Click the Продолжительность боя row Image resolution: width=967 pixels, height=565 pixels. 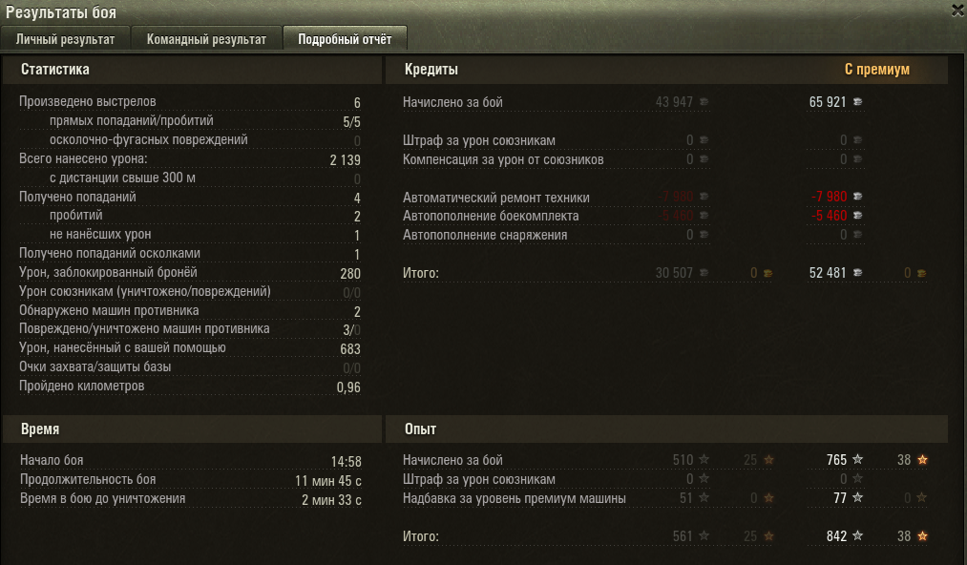click(x=191, y=480)
